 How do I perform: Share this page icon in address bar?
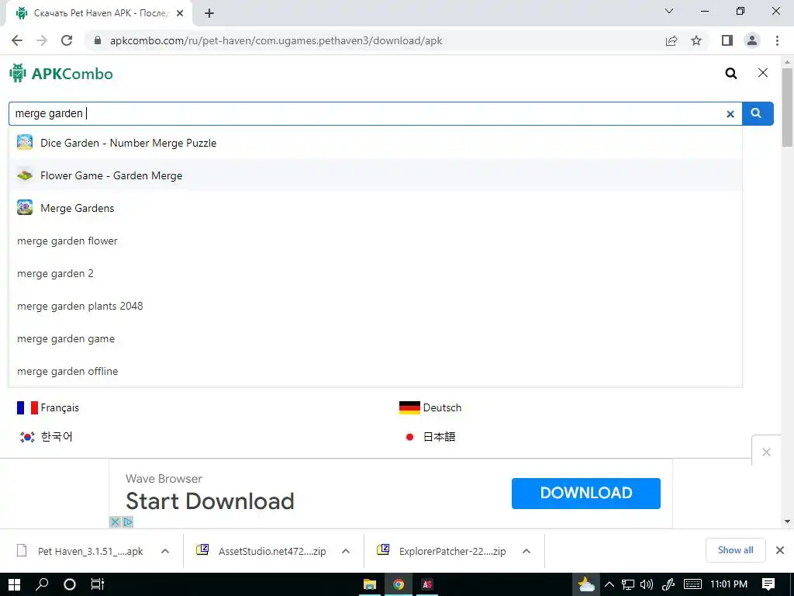[x=671, y=40]
